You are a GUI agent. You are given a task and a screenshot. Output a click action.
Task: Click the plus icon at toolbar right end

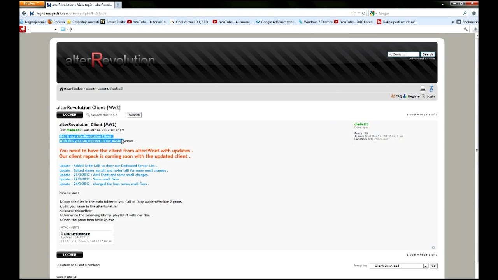coord(475,29)
